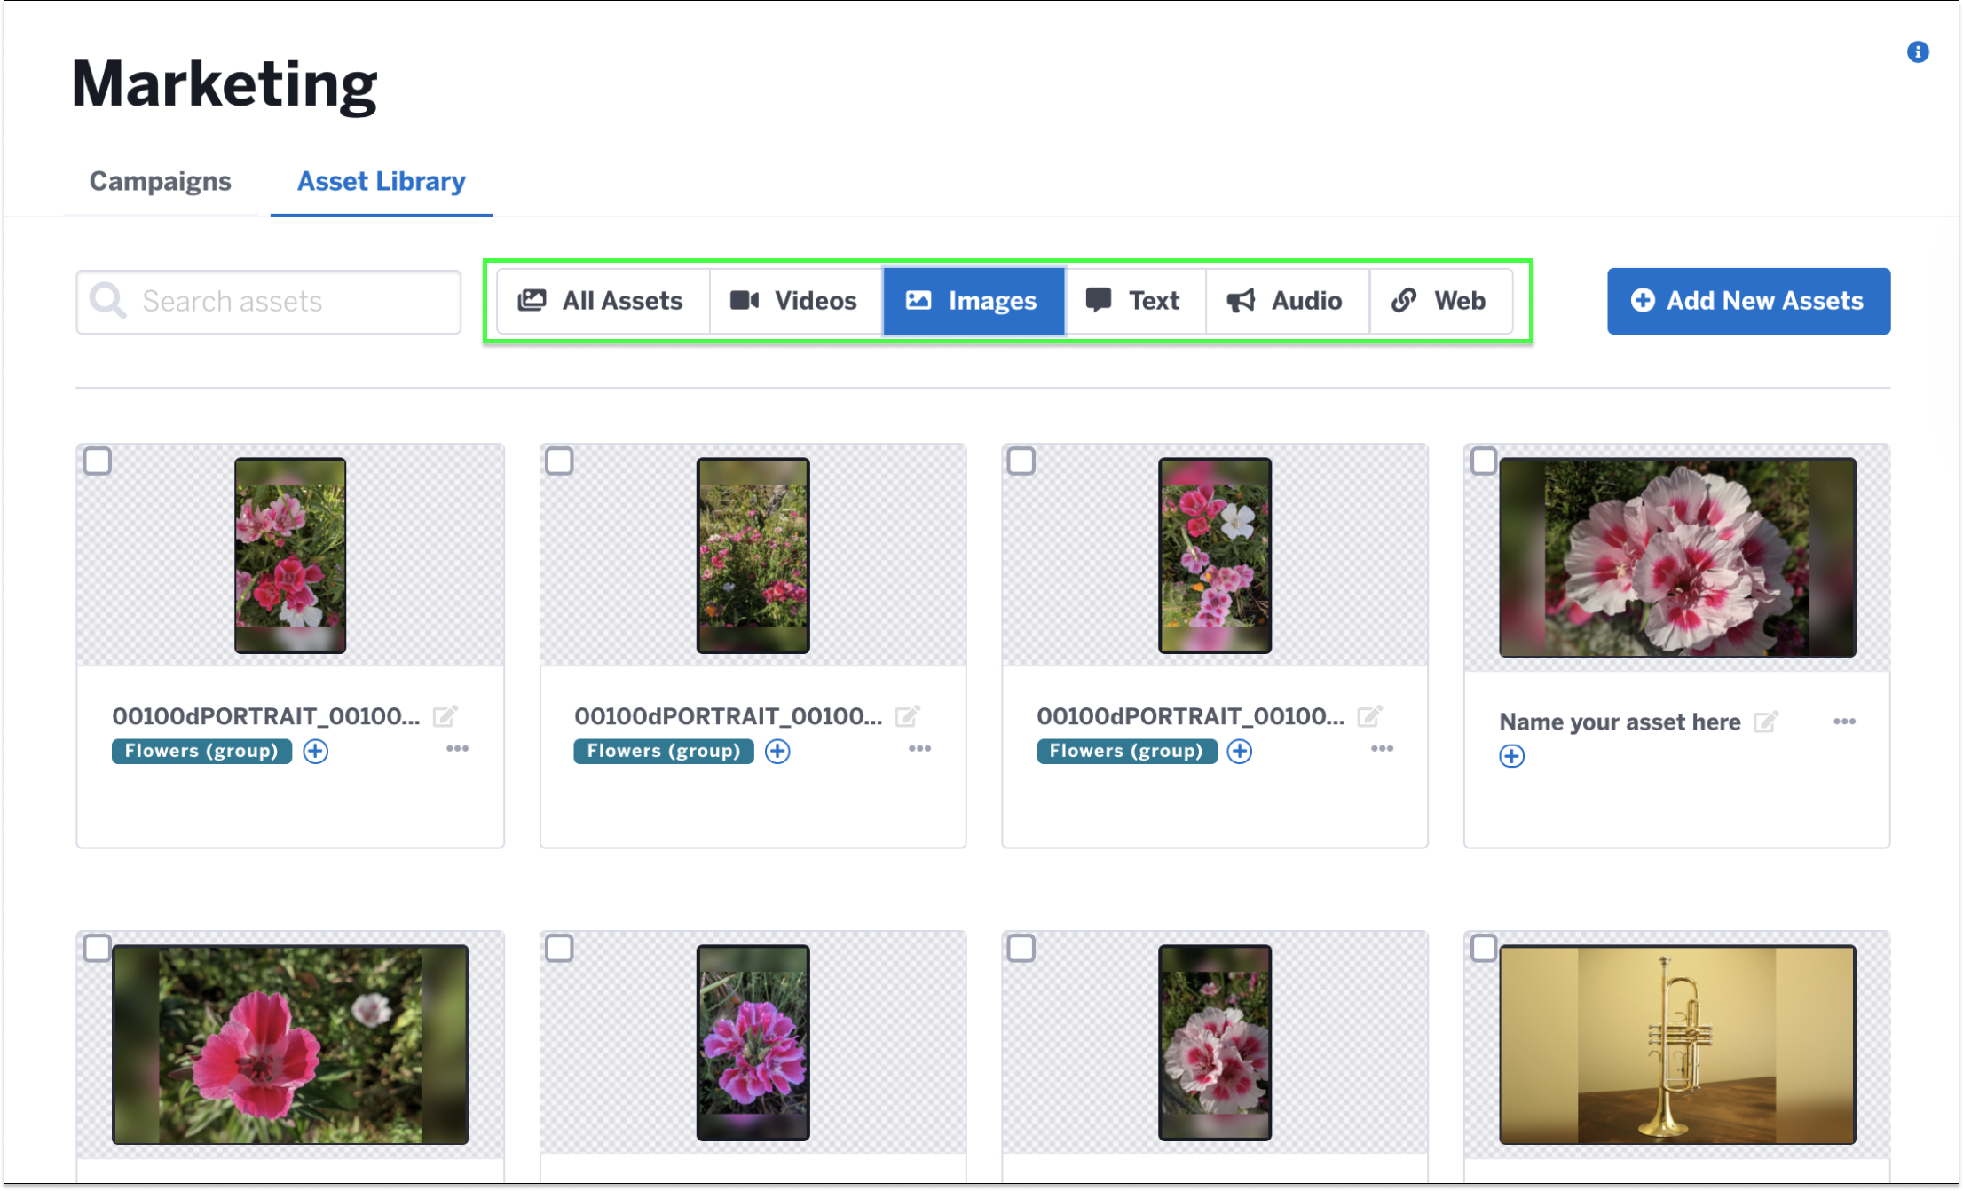This screenshot has width=1963, height=1191.
Task: Add tag to Name your asset here card
Action: pyautogui.click(x=1511, y=756)
